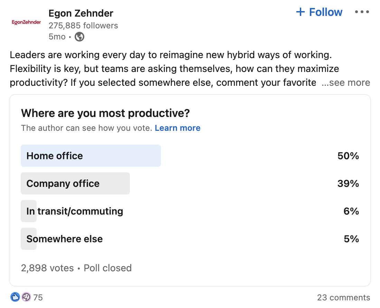Click the plus icon beside Follow
This screenshot has width=380, height=308.
(301, 12)
